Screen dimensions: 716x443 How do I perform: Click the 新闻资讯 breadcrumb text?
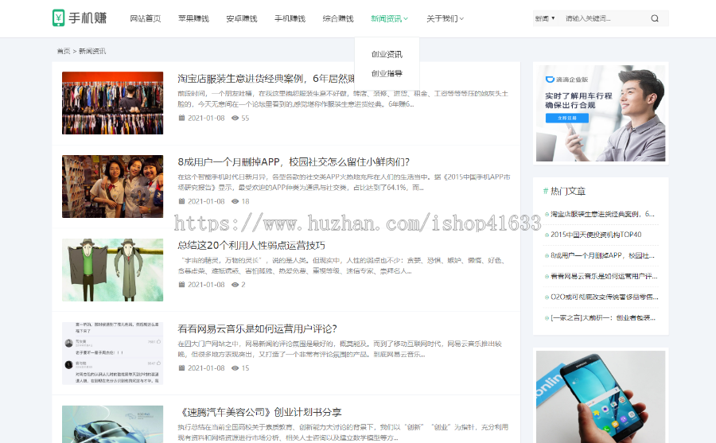[92, 51]
